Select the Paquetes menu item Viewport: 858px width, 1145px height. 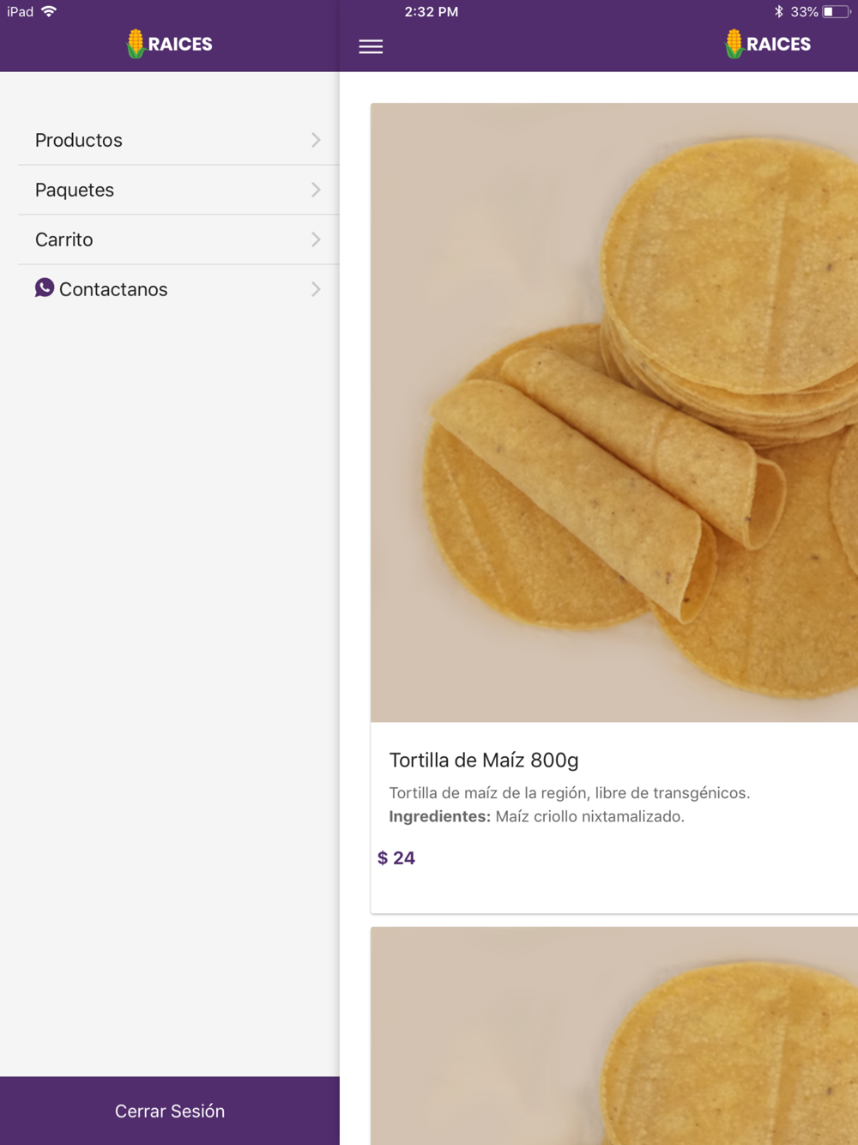pos(75,190)
